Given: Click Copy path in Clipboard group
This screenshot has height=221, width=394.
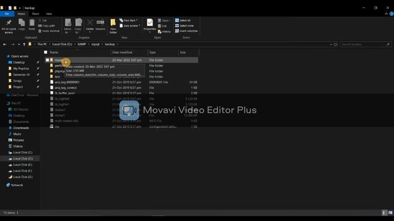Looking at the screenshot, I should coord(47,26).
